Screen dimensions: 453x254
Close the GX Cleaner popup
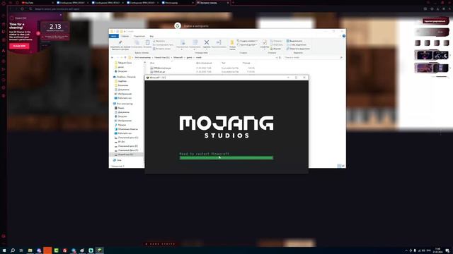pos(61,15)
